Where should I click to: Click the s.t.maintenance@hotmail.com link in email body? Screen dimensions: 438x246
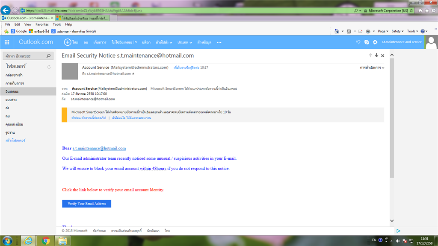click(99, 148)
